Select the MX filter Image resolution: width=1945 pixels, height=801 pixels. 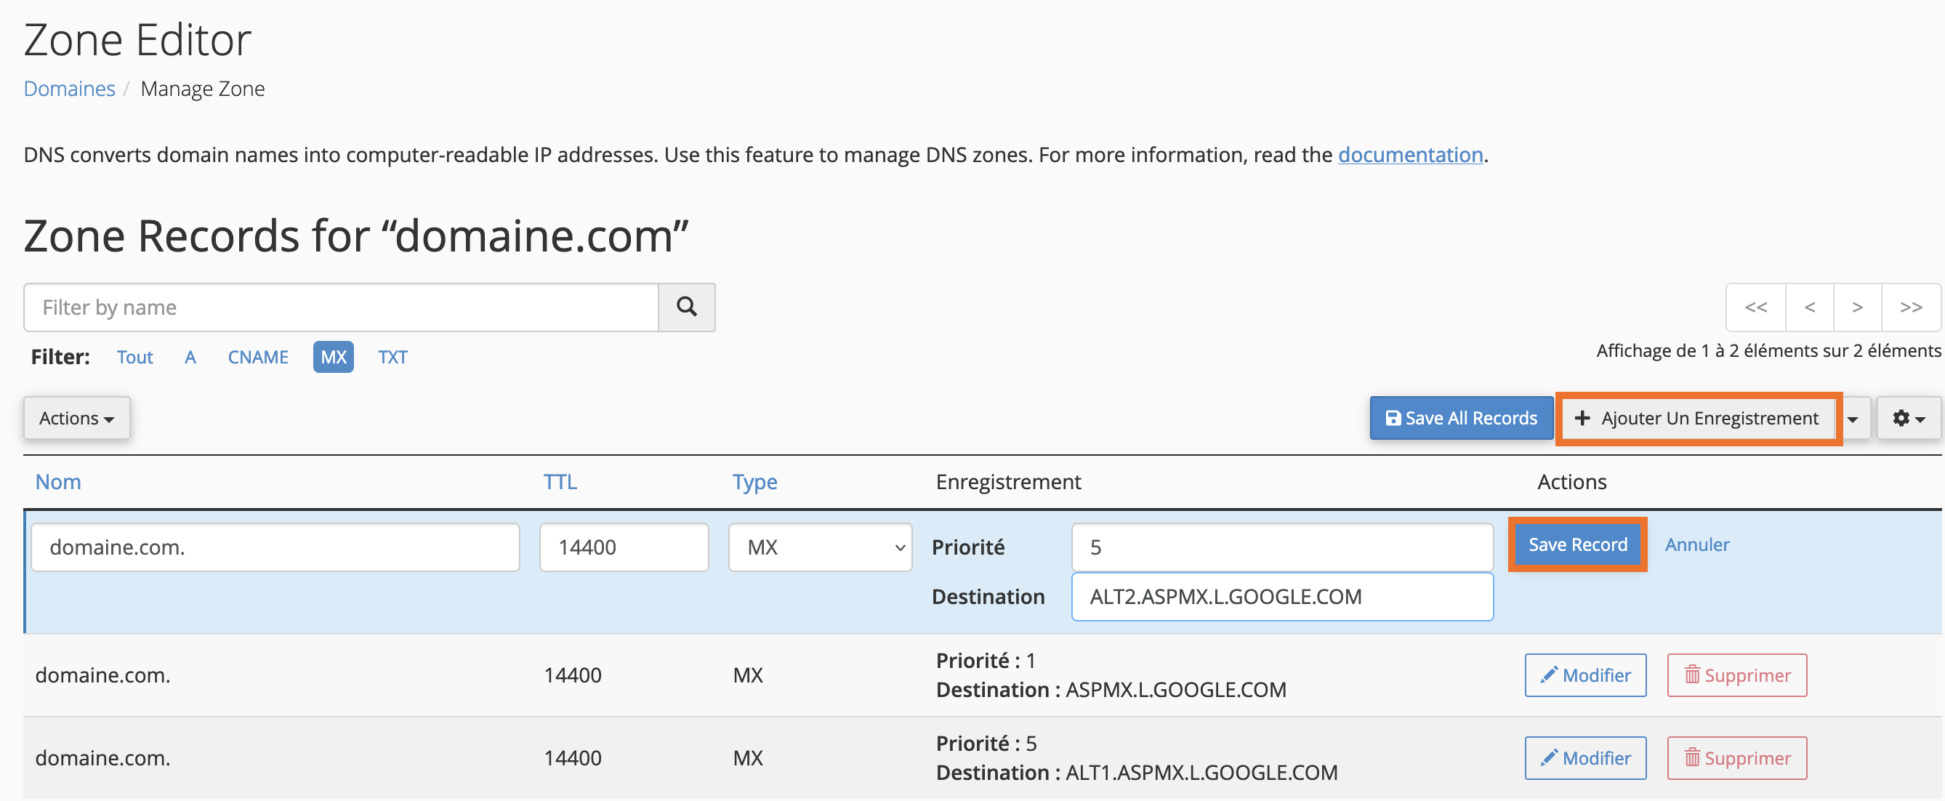(x=334, y=357)
